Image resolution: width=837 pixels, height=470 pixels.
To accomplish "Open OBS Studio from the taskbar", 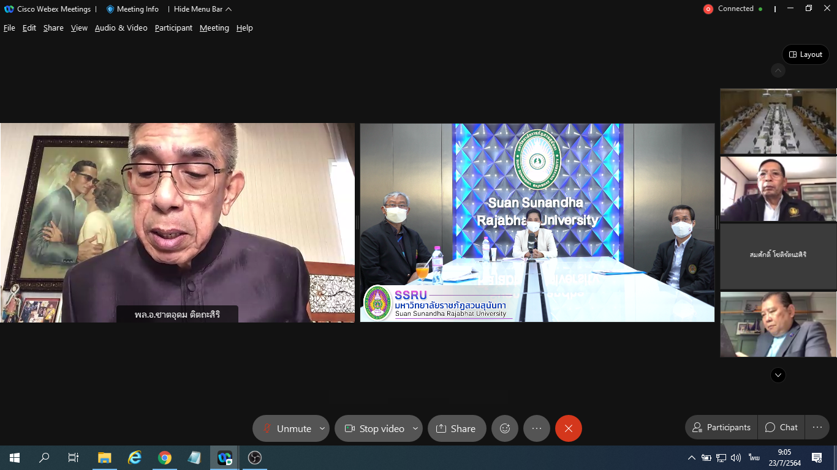I will click(x=255, y=458).
